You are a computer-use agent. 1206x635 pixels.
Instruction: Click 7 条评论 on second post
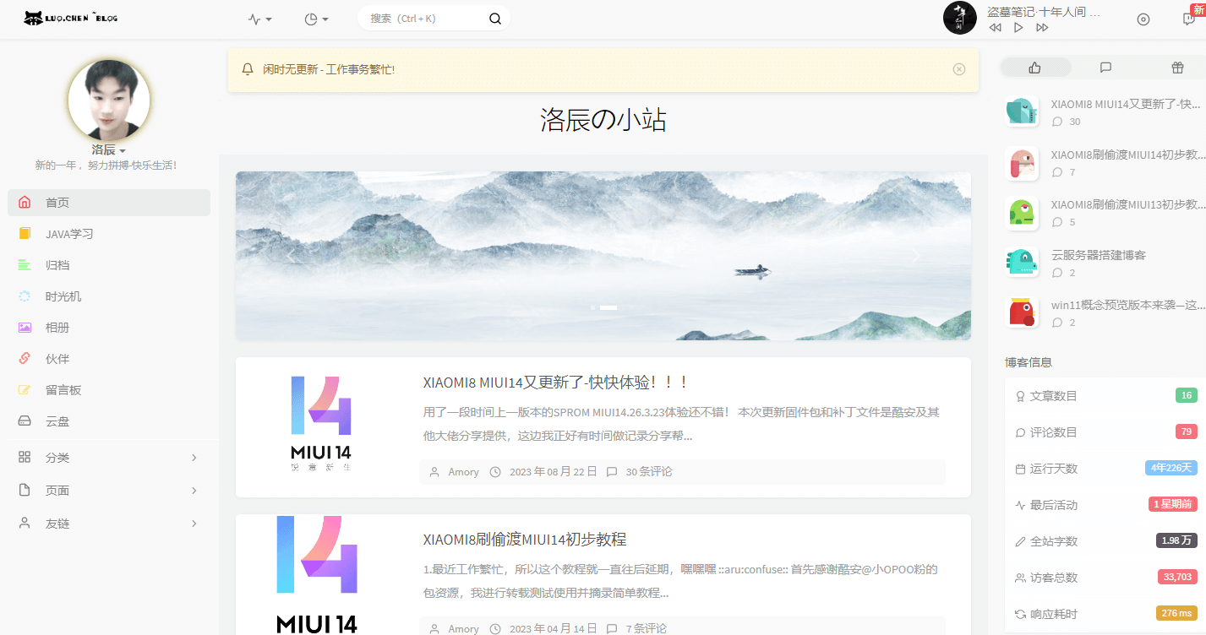tap(647, 628)
